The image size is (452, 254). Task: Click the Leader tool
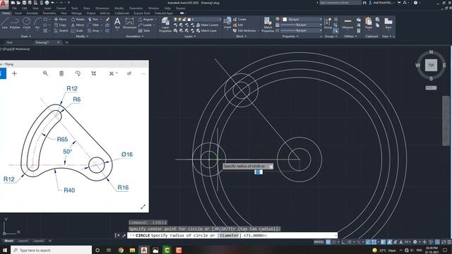click(x=145, y=25)
